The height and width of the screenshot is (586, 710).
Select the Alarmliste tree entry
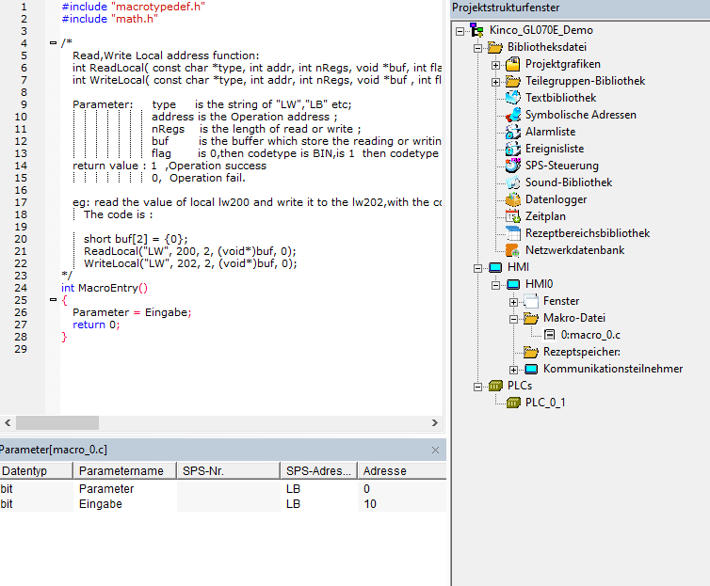point(550,132)
